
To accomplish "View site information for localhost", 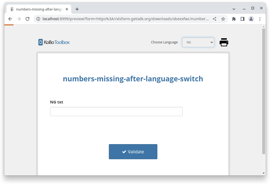I will click(x=38, y=19).
